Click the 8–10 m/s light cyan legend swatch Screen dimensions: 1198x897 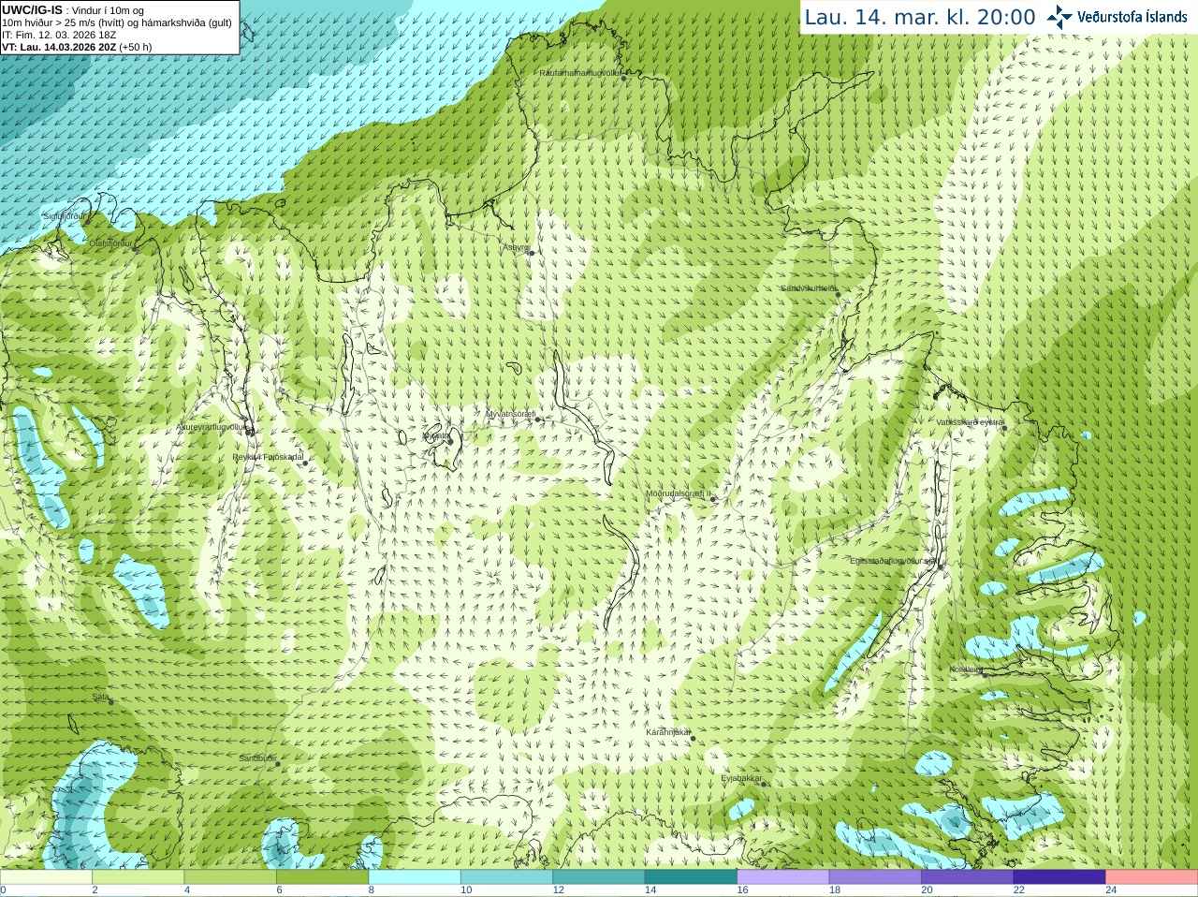tap(415, 877)
